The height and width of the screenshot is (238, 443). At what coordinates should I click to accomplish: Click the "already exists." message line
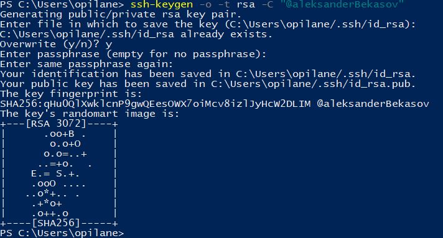click(136, 34)
